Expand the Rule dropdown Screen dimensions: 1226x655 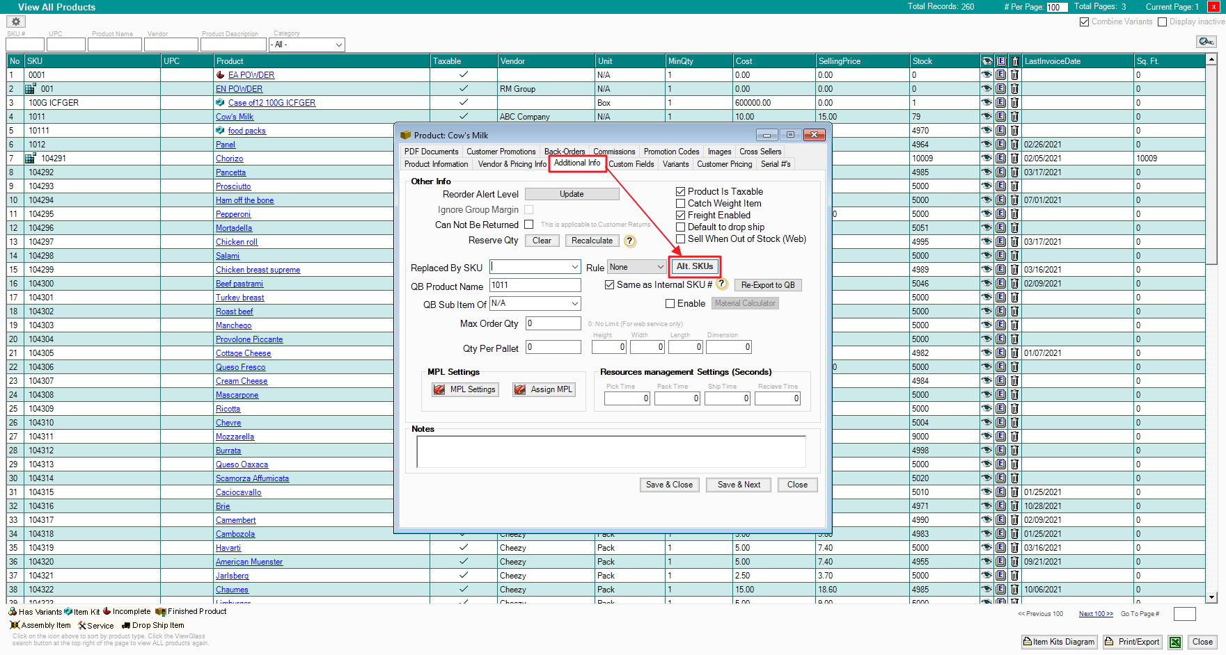[660, 267]
